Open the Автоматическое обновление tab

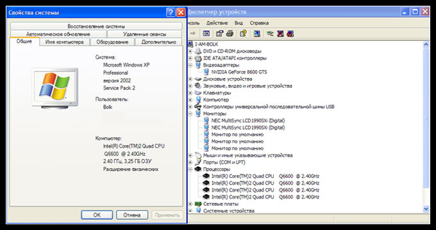click(58, 34)
